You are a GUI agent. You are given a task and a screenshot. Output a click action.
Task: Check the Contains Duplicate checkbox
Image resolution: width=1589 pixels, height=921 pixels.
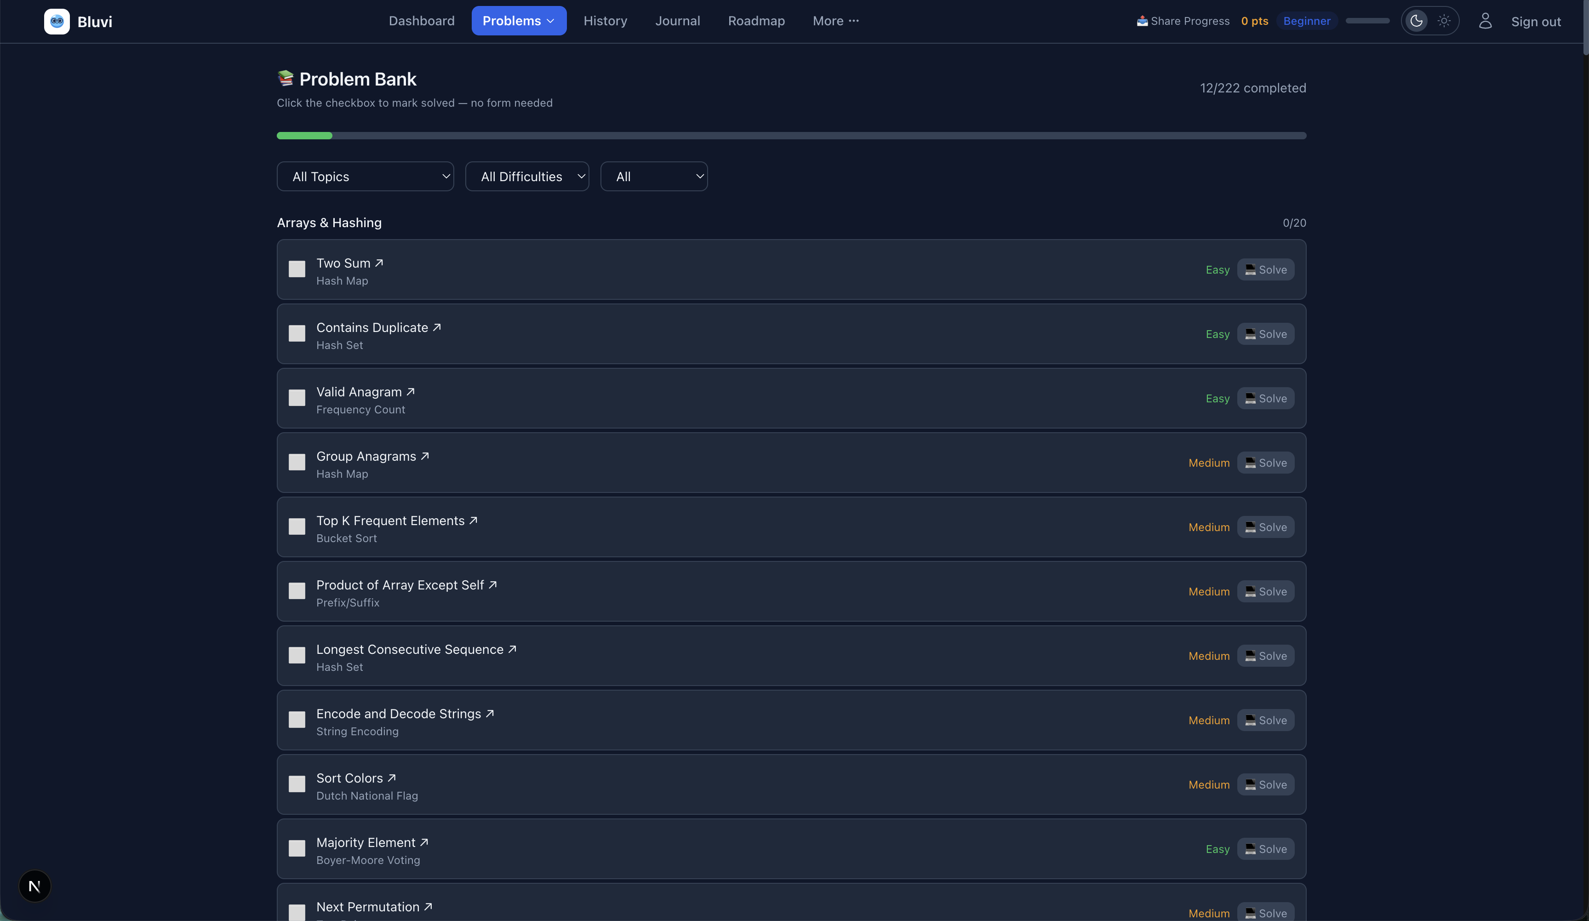tap(297, 333)
